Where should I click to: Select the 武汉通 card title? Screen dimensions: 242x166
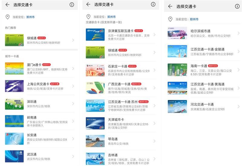(x=32, y=154)
